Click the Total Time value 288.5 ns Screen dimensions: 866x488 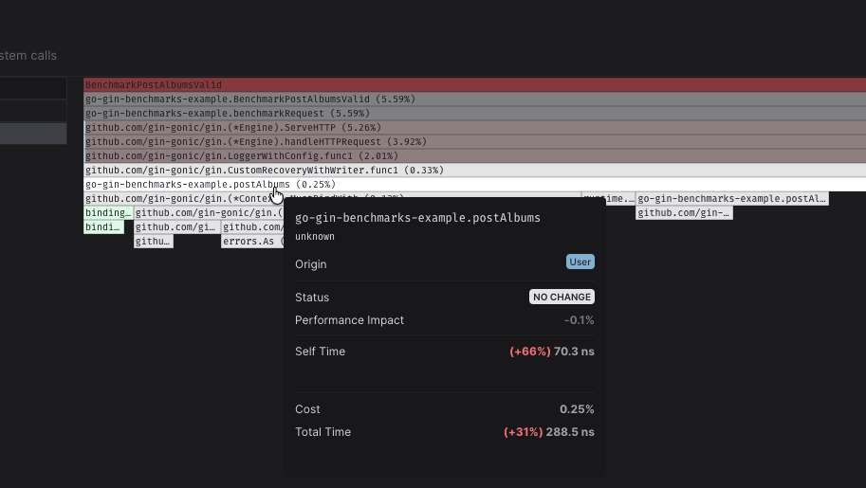[x=570, y=432]
